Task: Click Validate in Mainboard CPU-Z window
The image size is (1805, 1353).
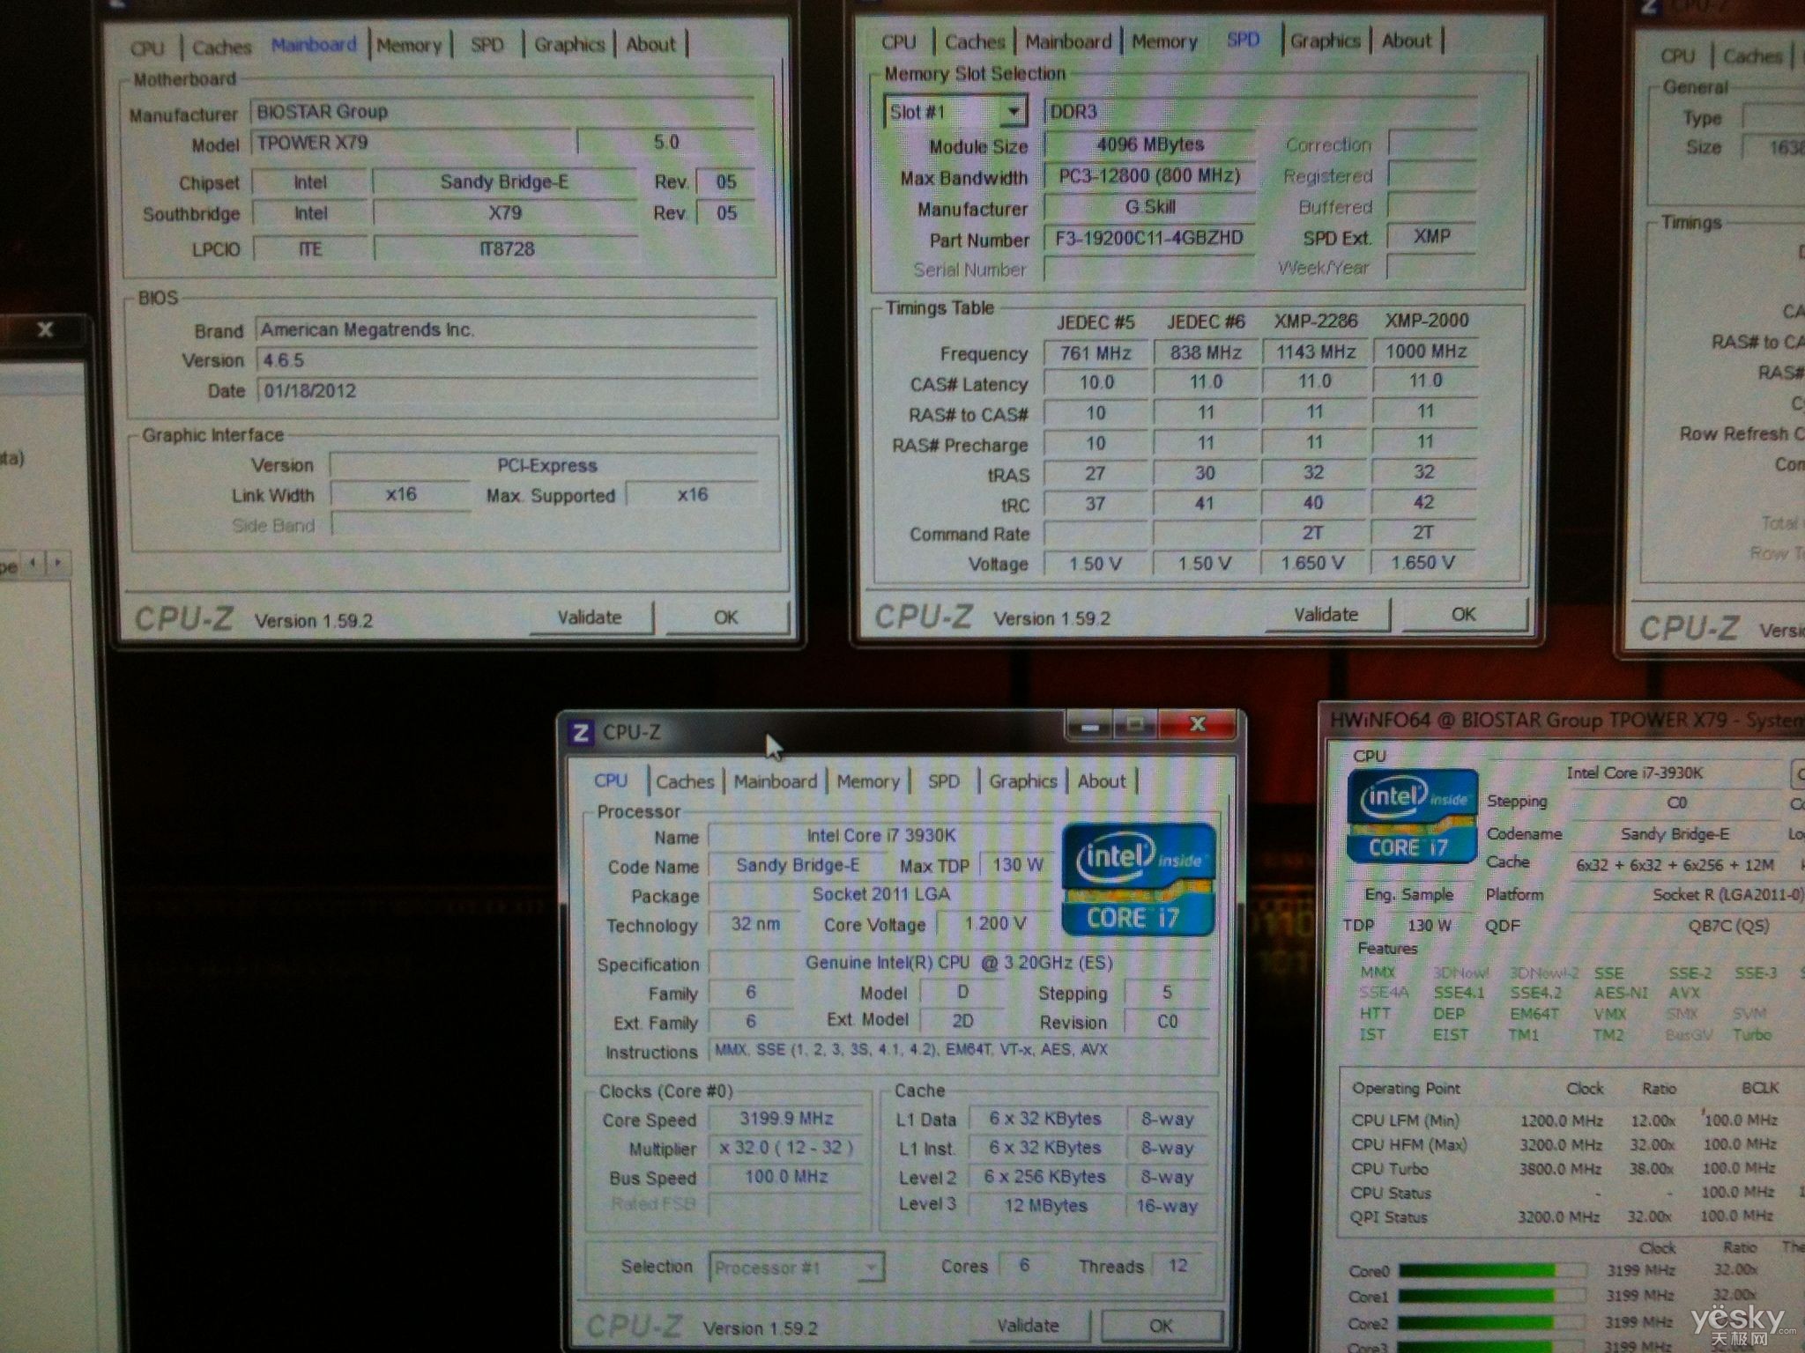Action: [590, 617]
